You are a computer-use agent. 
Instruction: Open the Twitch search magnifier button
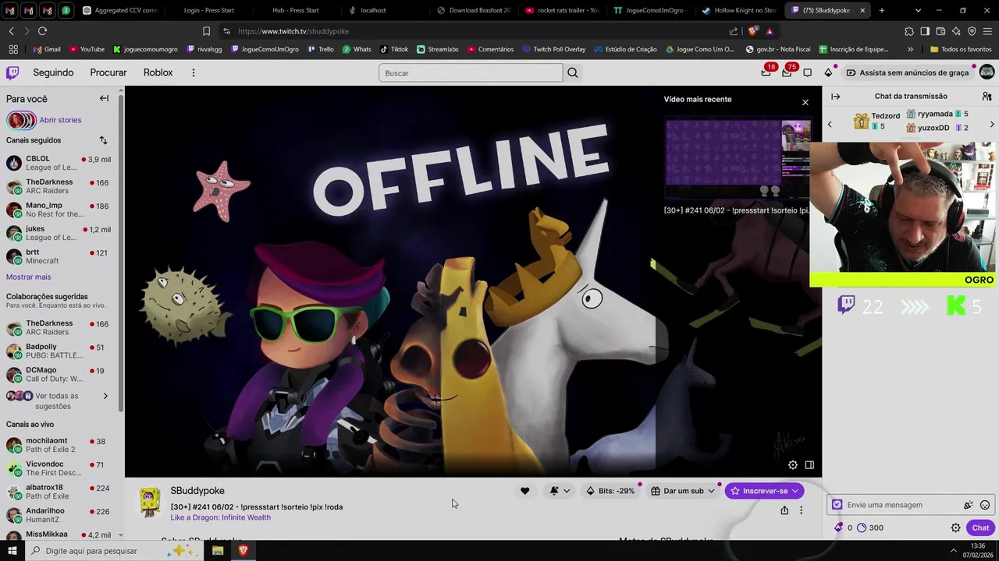[x=573, y=72]
